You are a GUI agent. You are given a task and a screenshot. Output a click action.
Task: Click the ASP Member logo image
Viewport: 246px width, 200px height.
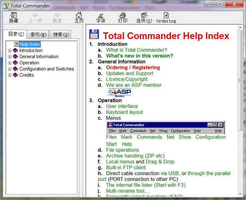[120, 93]
